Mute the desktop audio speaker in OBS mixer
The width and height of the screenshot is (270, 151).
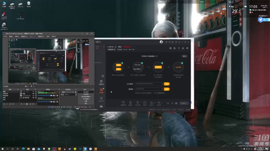54,96
